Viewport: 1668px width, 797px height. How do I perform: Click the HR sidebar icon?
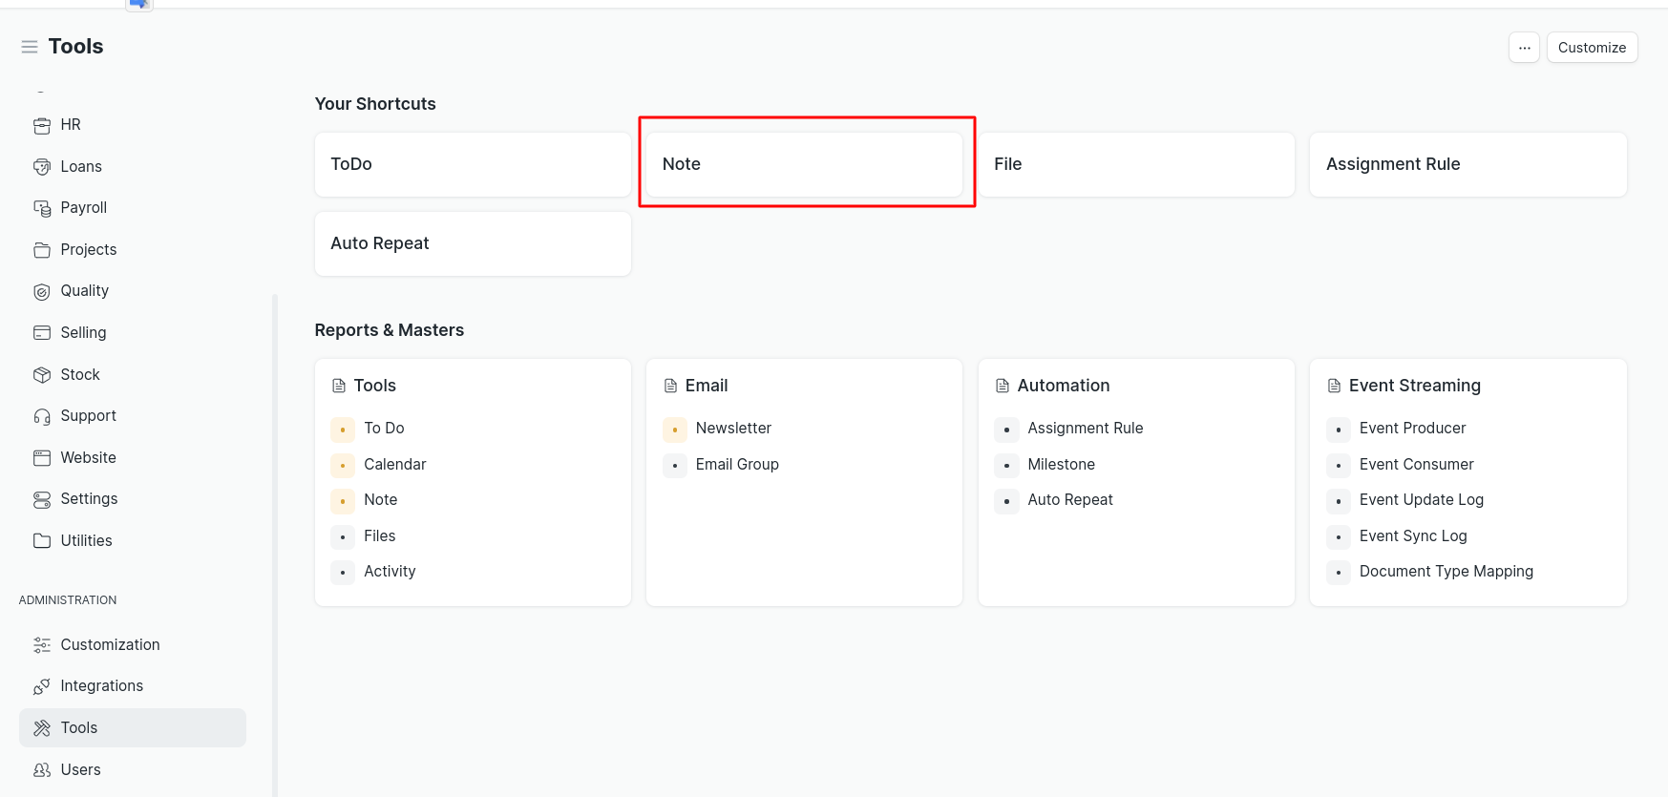tap(42, 125)
